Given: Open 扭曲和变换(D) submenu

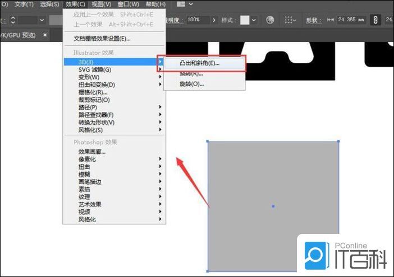Looking at the screenshot, I should pos(114,84).
